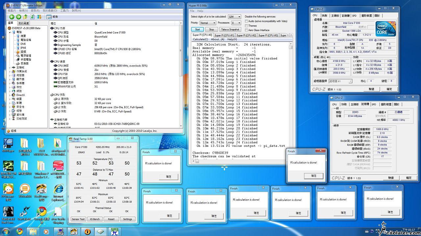Open PPStream desktop shortcut
Image resolution: width=421 pixels, height=236 pixels.
9,192
